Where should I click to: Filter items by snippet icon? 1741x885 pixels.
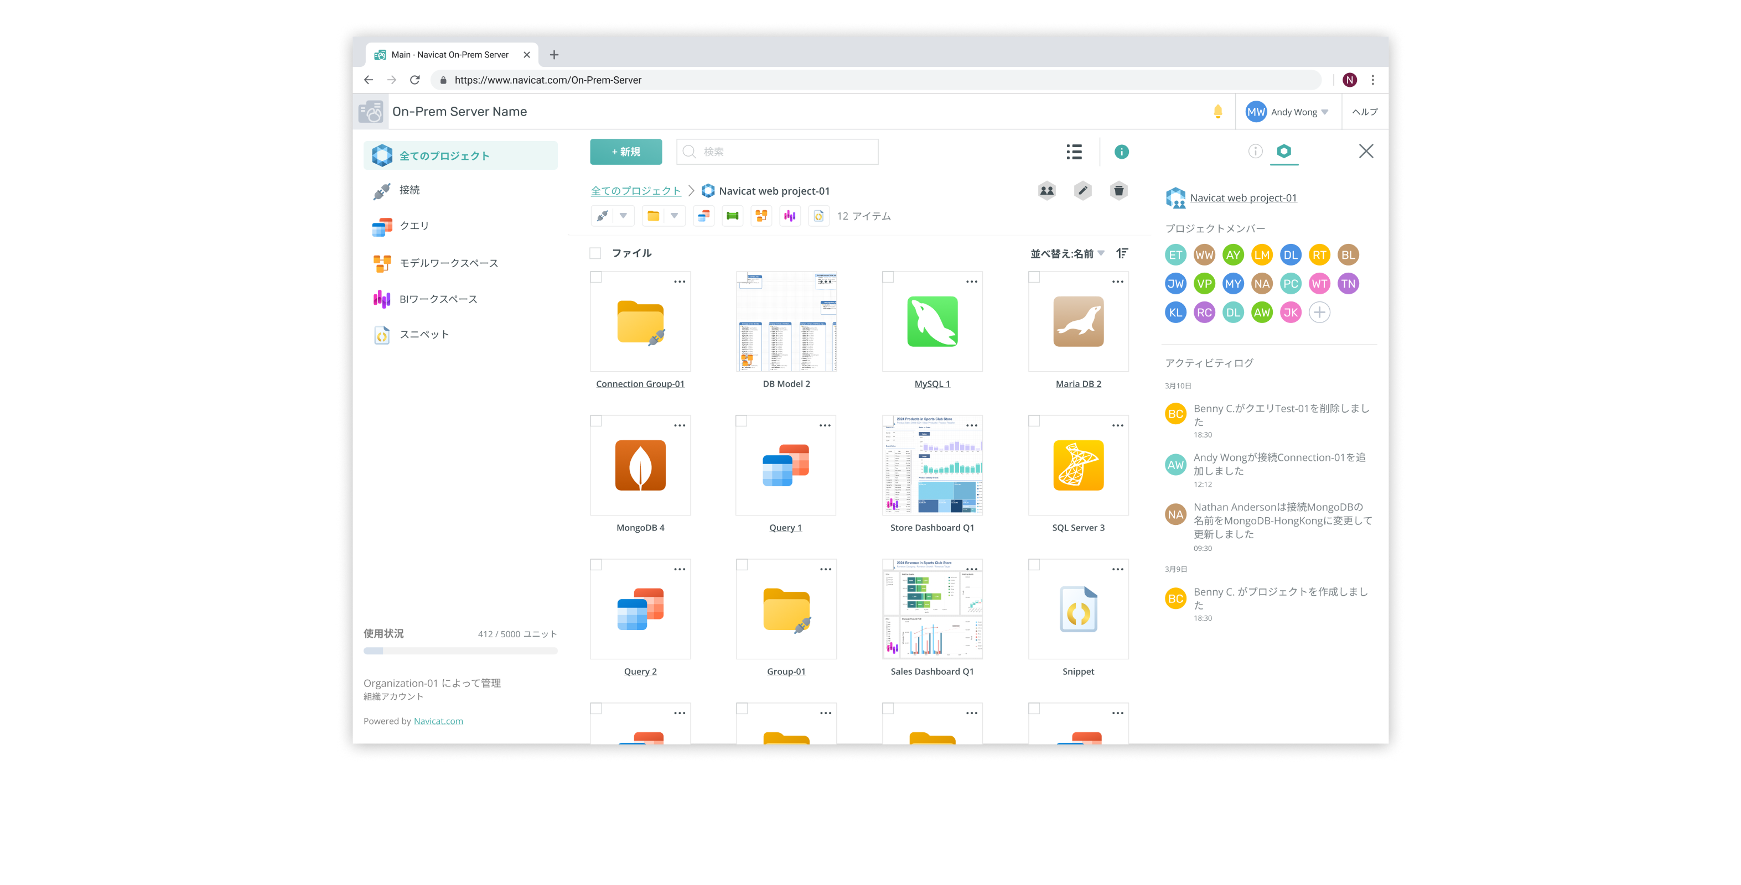pyautogui.click(x=818, y=216)
